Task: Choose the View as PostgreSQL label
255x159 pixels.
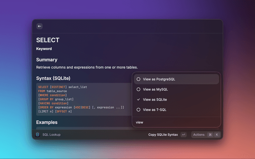Action: (x=159, y=79)
